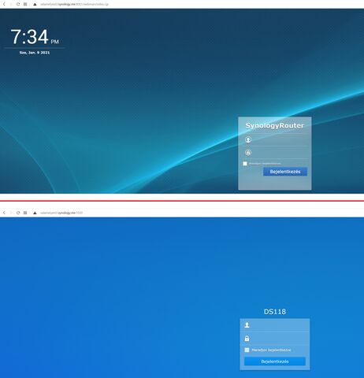Go back in the DS118 browser window

coord(4,213)
